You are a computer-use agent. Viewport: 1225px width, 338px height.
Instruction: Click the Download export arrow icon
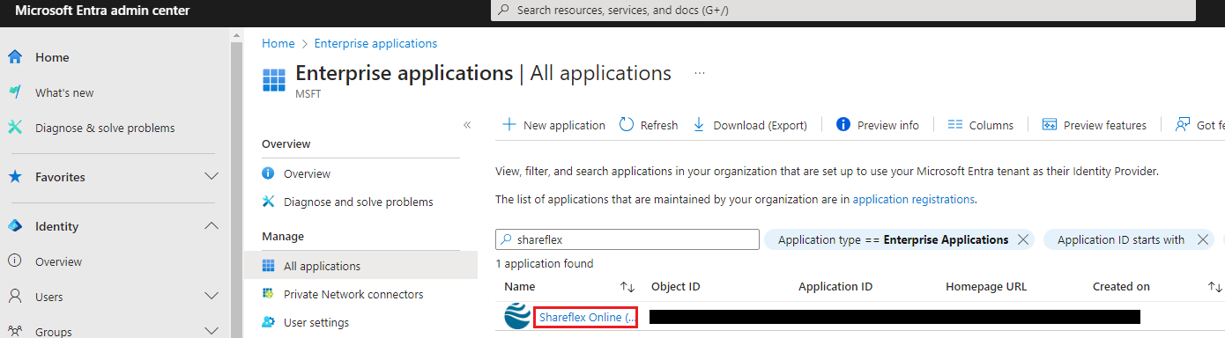699,125
